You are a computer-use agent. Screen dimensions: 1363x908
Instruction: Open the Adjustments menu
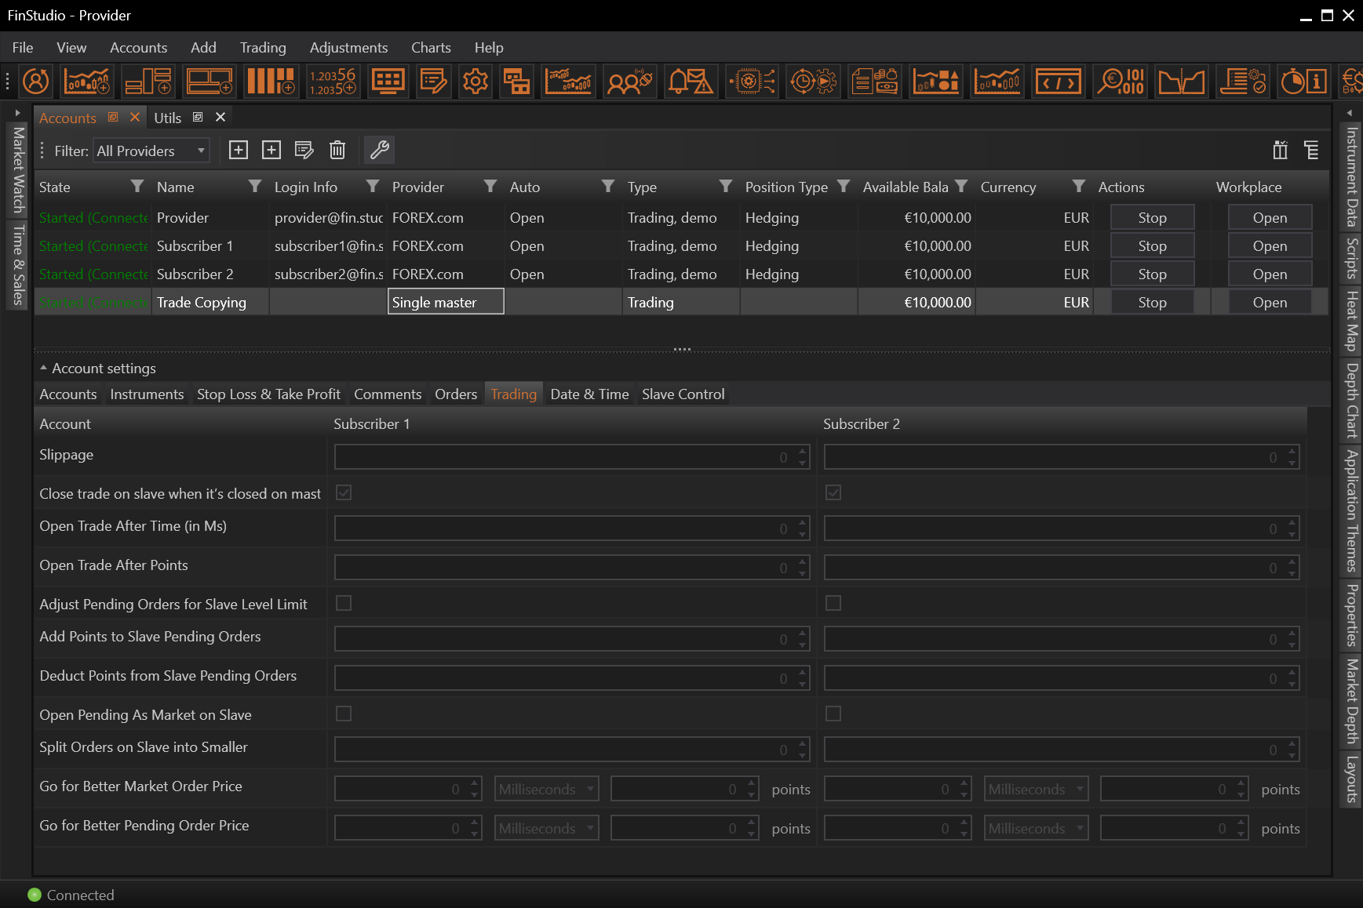pyautogui.click(x=348, y=48)
